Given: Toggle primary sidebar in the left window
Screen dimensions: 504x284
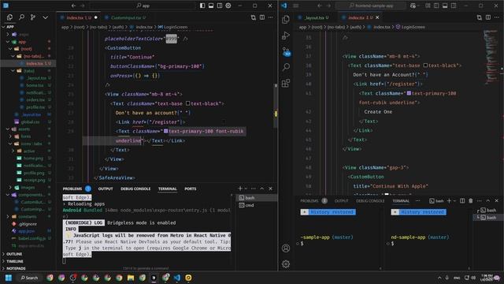Looking at the screenshot, I should 202,6.
